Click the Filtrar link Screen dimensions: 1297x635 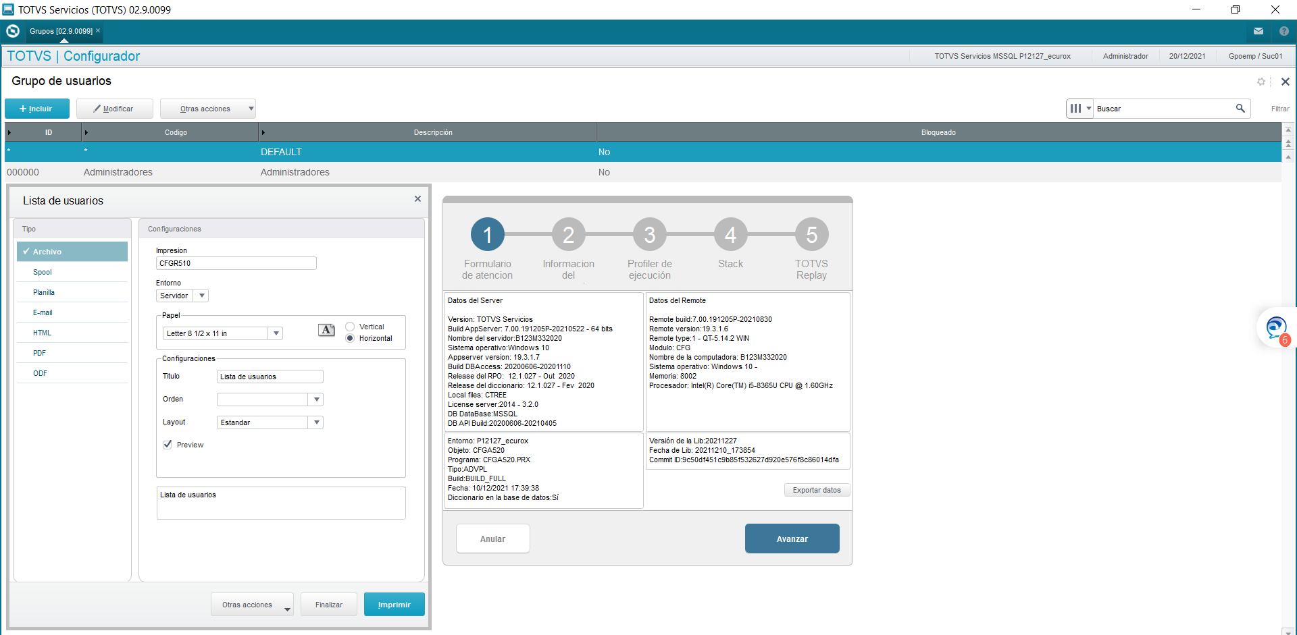[1280, 109]
